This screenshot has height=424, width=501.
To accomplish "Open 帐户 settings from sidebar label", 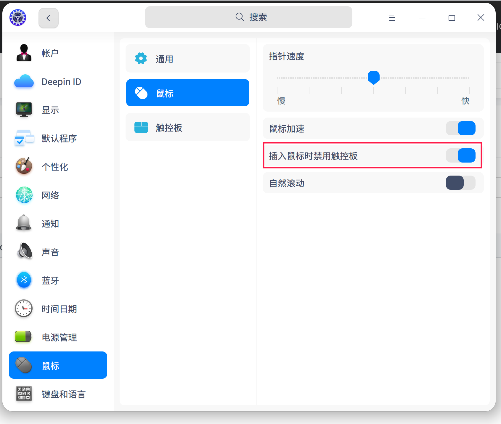I will point(50,53).
